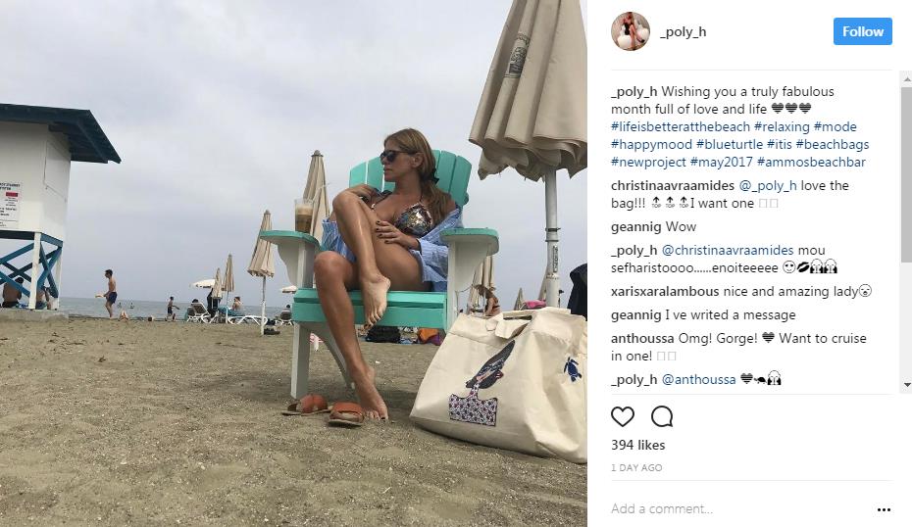Visit xarisxaralambous commenter profile
Image resolution: width=912 pixels, height=527 pixels.
pos(665,292)
